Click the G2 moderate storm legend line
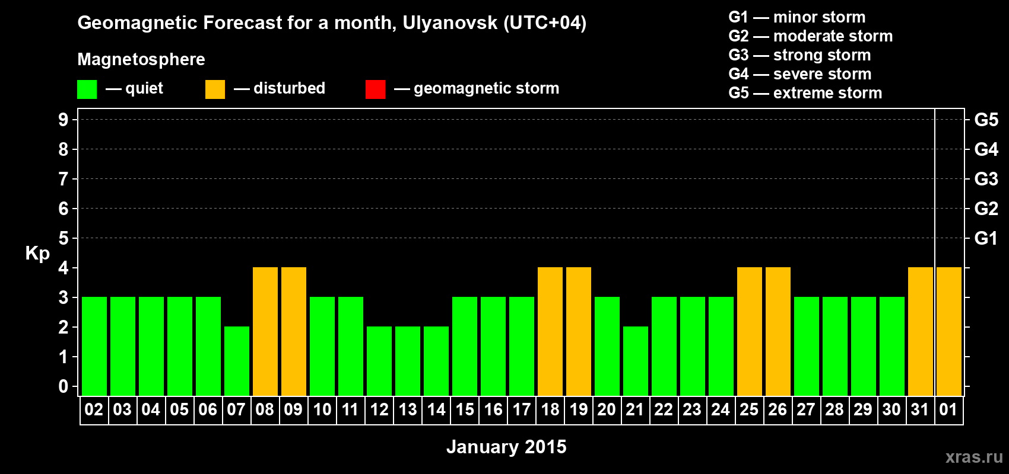This screenshot has width=1009, height=474. [811, 36]
